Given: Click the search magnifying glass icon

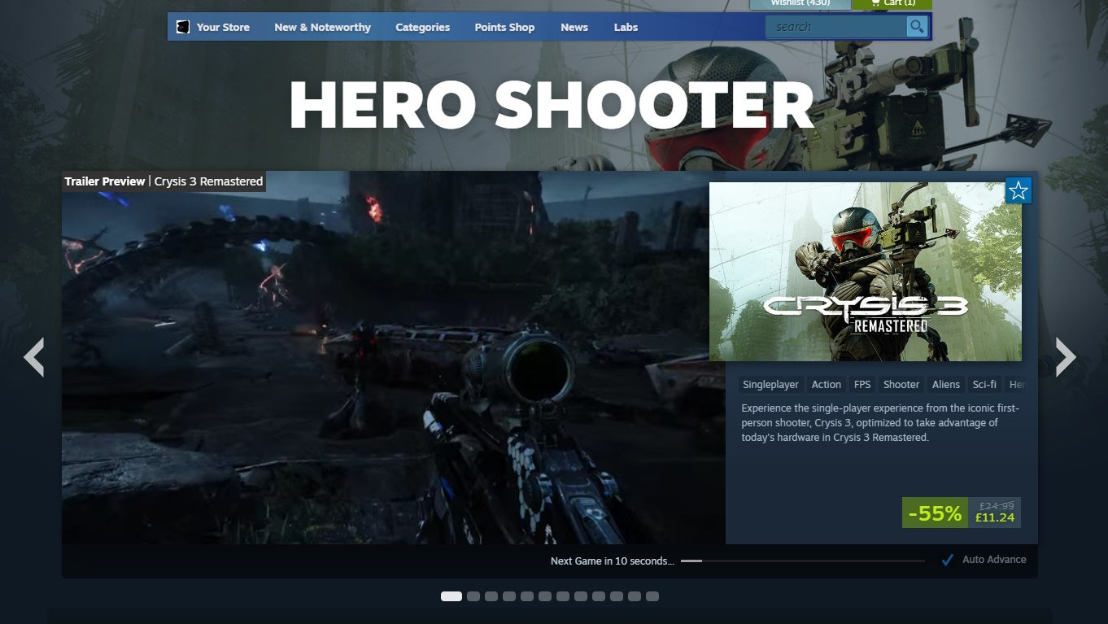Looking at the screenshot, I should pos(916,26).
